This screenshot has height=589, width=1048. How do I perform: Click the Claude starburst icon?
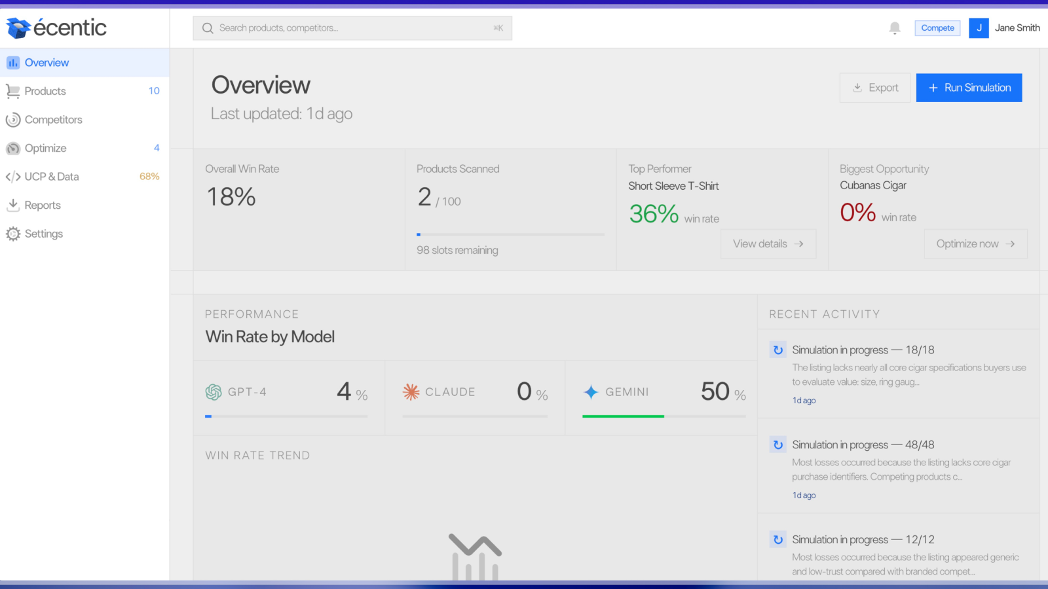[411, 392]
